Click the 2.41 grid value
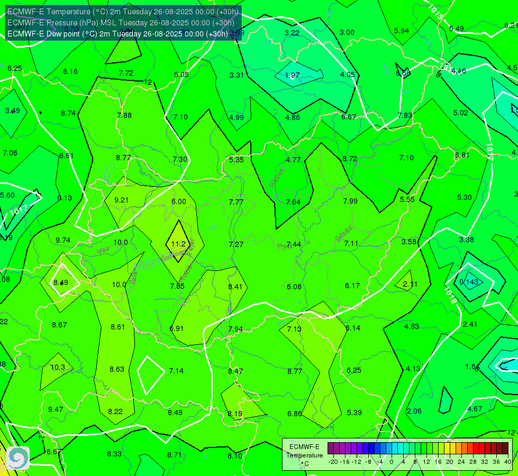 470,324
